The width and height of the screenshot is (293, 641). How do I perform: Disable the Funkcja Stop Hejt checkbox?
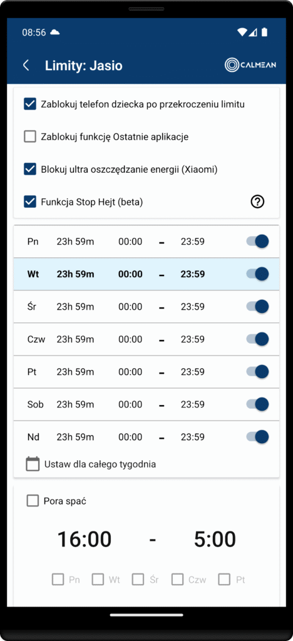click(30, 202)
